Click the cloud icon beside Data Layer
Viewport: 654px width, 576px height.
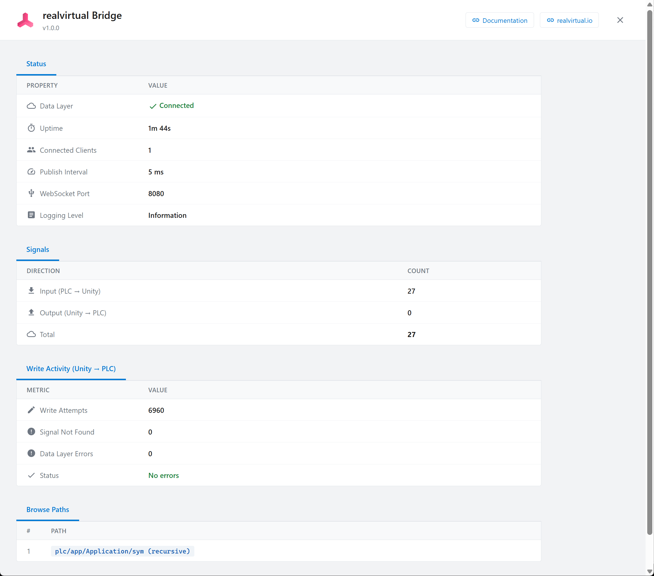31,106
